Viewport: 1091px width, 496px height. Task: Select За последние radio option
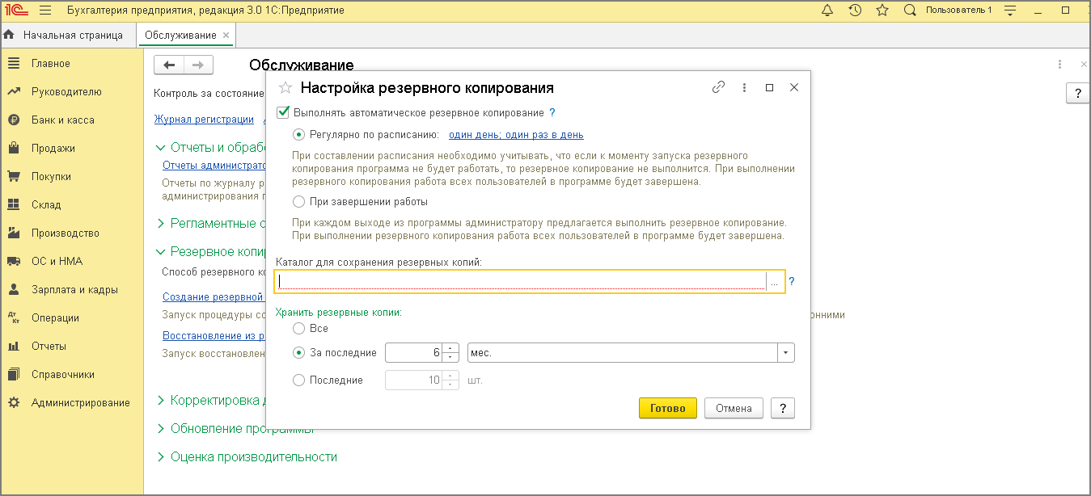pos(299,353)
